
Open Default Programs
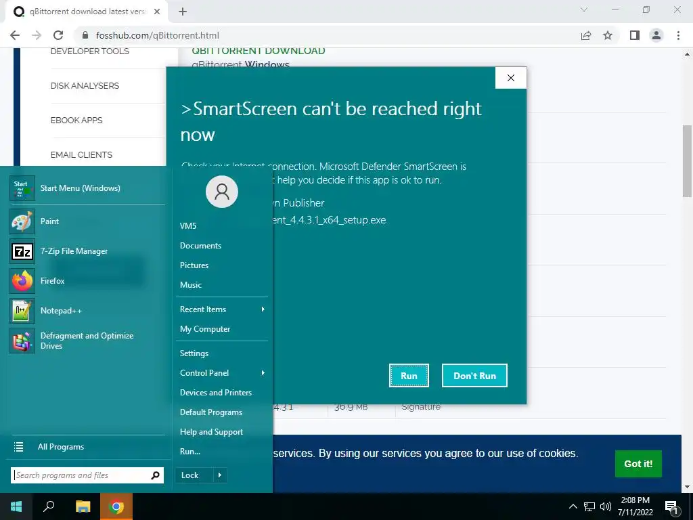[x=211, y=412]
